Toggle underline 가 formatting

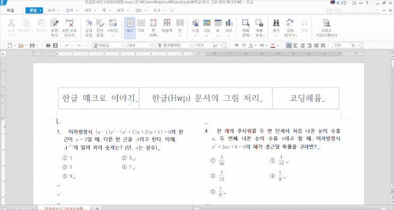click(x=250, y=46)
